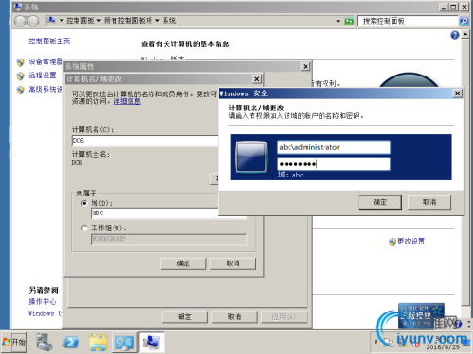Click disabled 应用(A) button in 系统属性
Screen dimensions: 473x354
pyautogui.click(x=284, y=317)
